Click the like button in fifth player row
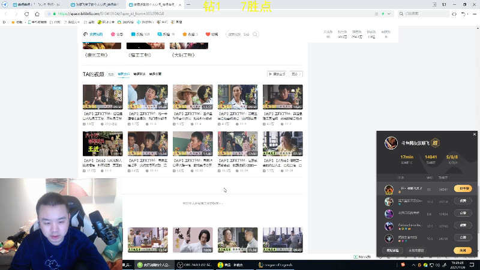 [x=463, y=238]
